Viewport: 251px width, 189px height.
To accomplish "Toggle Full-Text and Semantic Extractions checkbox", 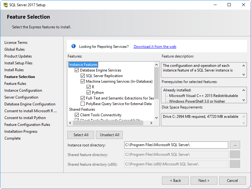I will (83, 98).
